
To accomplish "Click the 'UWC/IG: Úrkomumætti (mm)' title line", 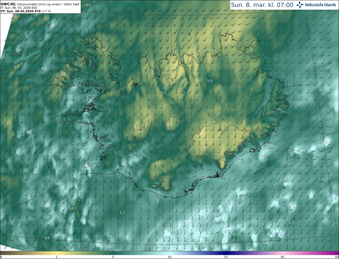I will point(40,4).
